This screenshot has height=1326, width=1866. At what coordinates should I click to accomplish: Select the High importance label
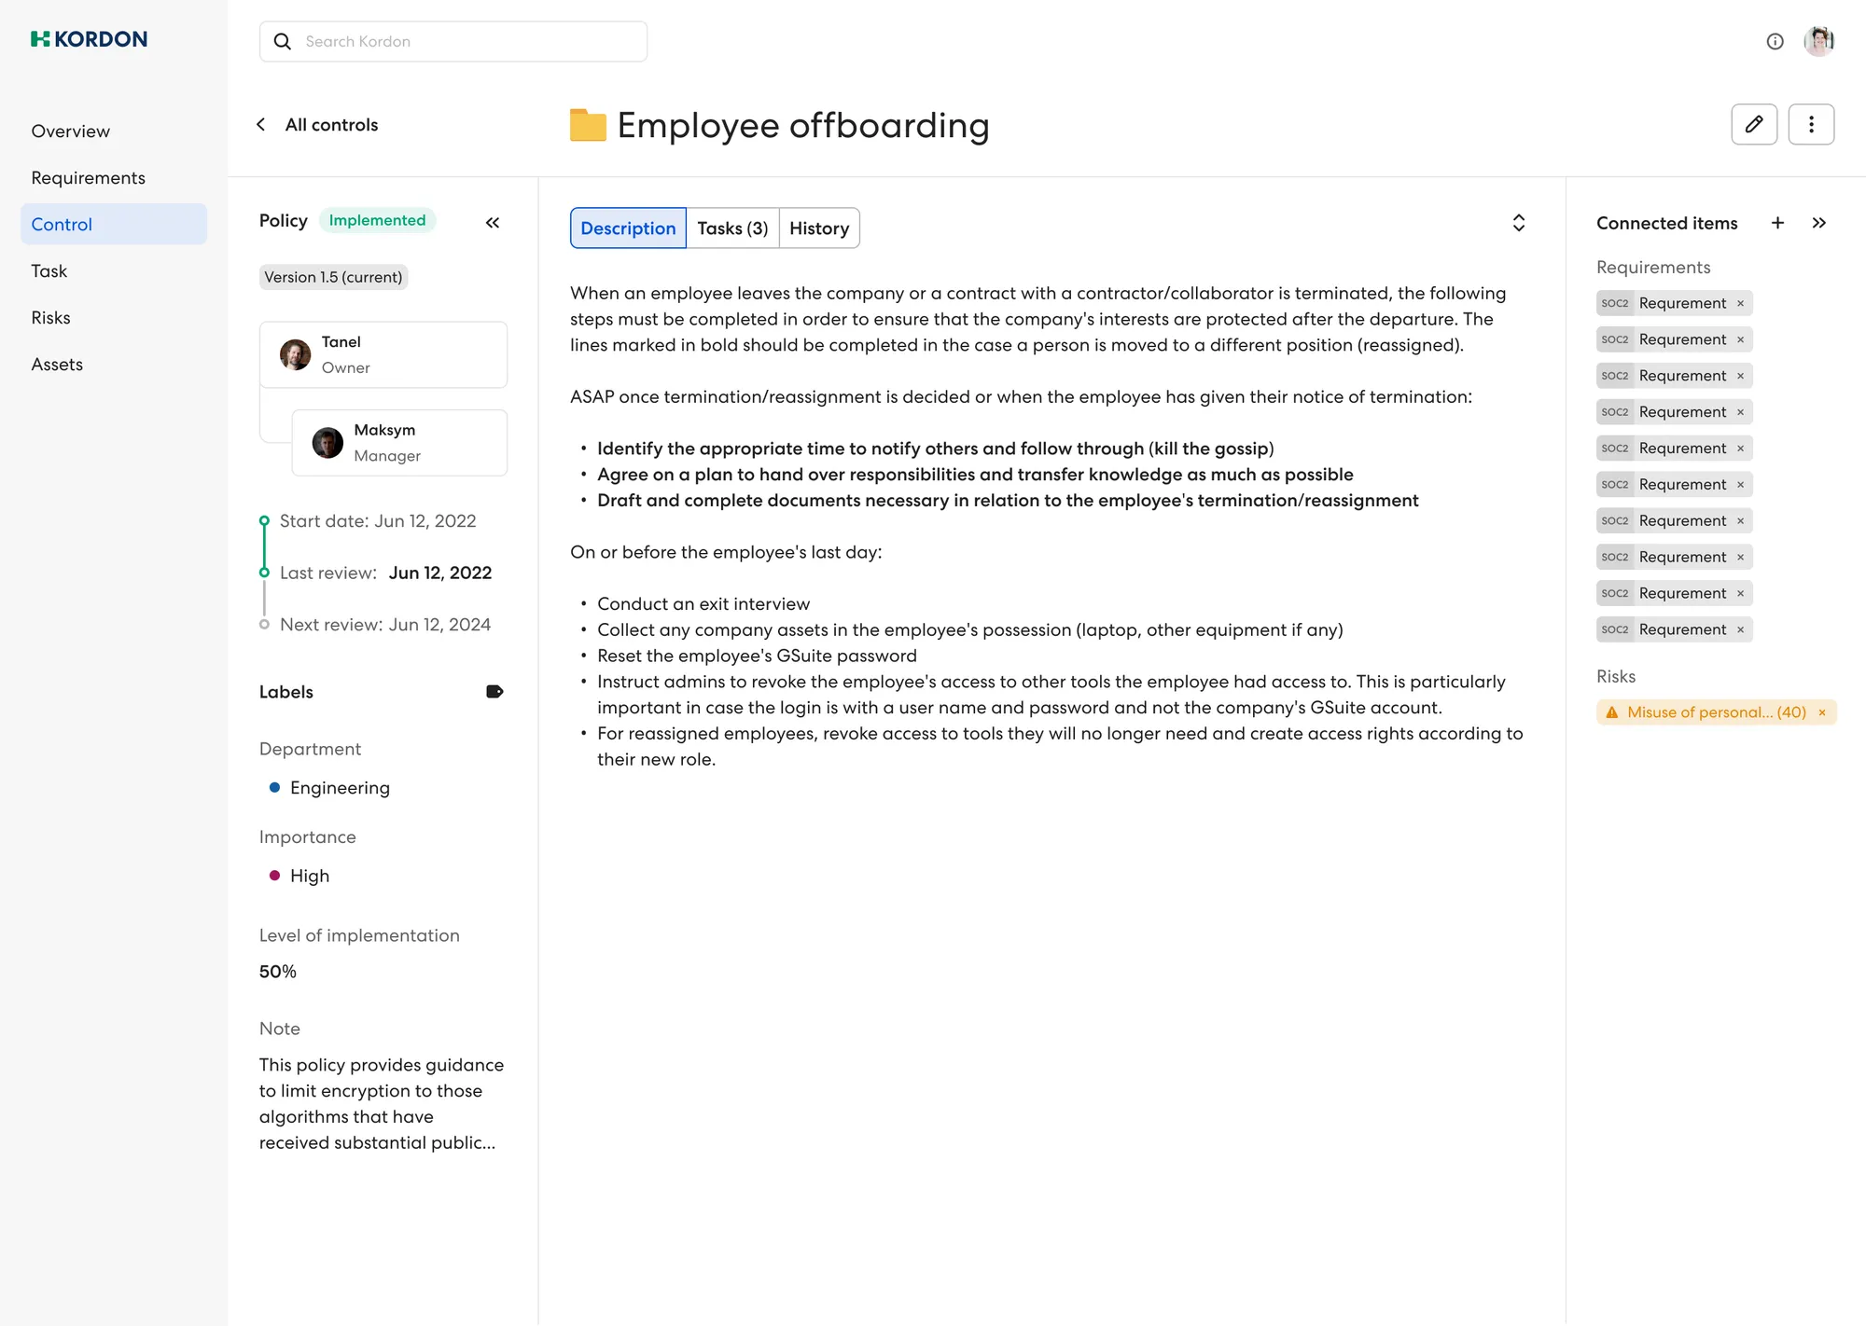click(x=299, y=876)
